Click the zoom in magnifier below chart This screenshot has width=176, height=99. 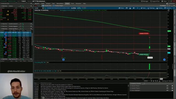click(x=156, y=81)
